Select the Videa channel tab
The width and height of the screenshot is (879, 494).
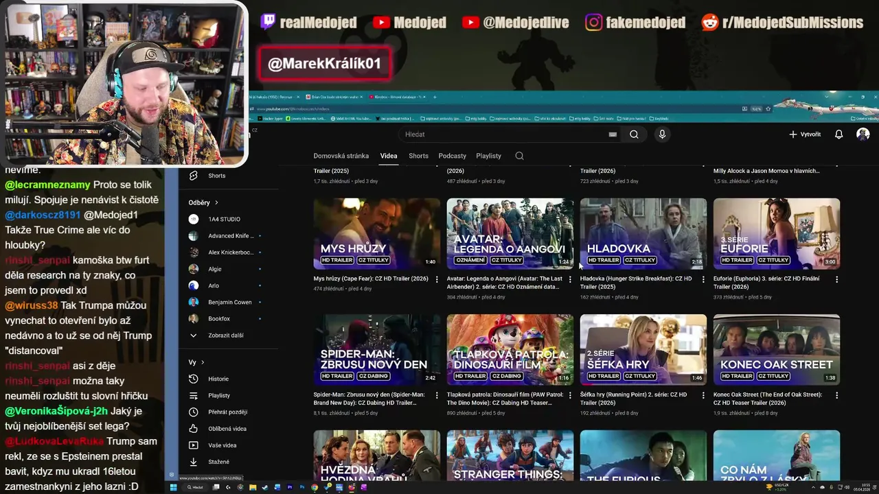pos(389,156)
